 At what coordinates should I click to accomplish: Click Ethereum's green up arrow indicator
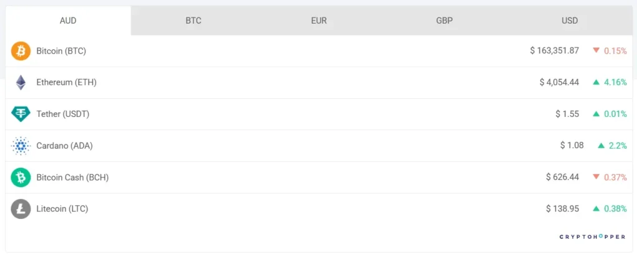point(596,82)
